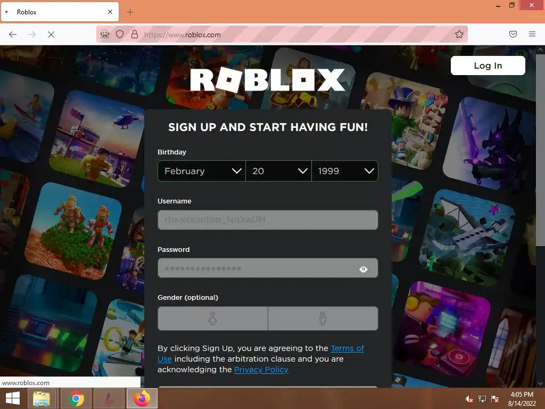Click the Birthday label
This screenshot has height=409, width=545.
(172, 152)
